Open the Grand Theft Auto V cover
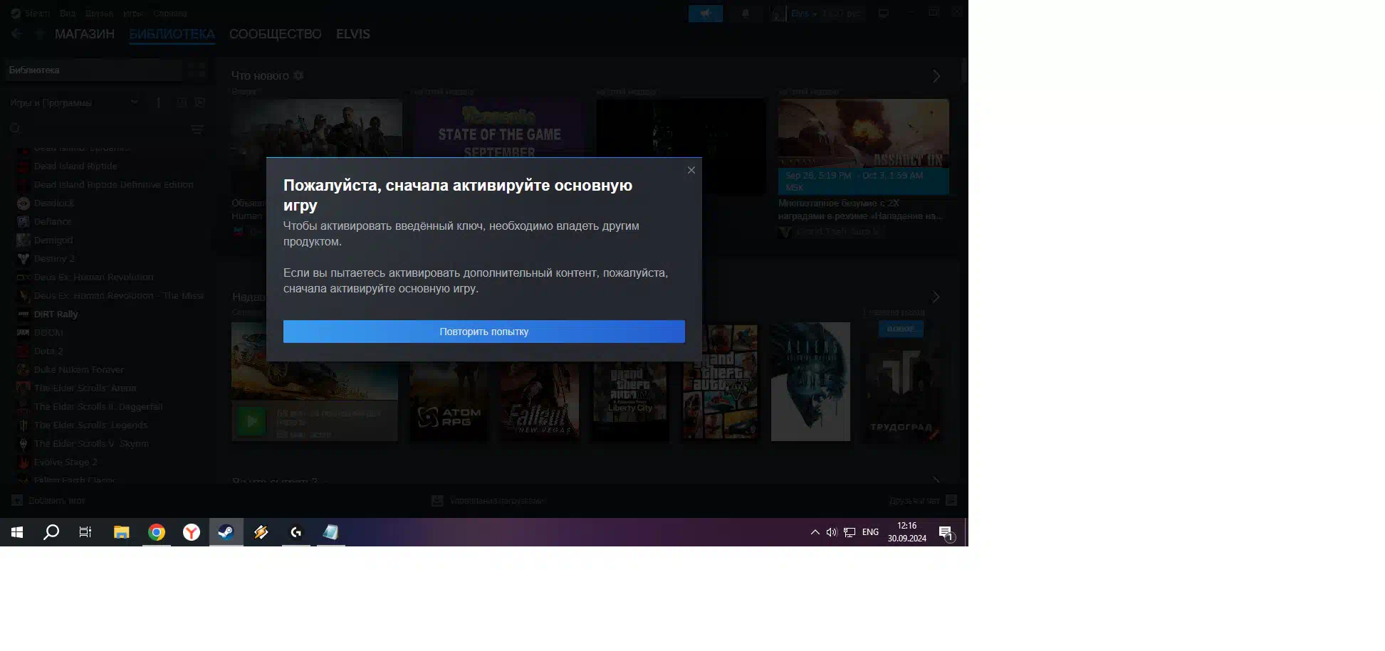 (x=720, y=382)
